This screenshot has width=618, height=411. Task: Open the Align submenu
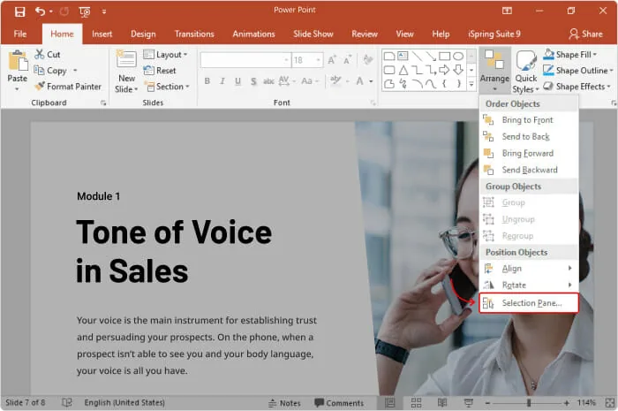click(x=529, y=269)
